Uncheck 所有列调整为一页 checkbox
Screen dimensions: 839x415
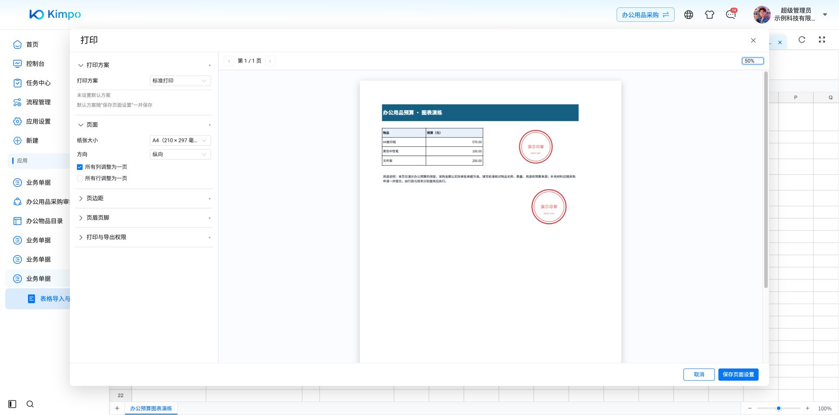pos(80,167)
